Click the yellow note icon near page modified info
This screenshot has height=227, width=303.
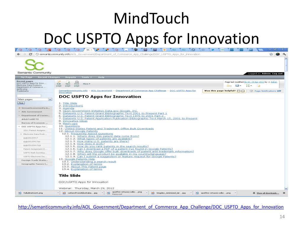(x=259, y=86)
